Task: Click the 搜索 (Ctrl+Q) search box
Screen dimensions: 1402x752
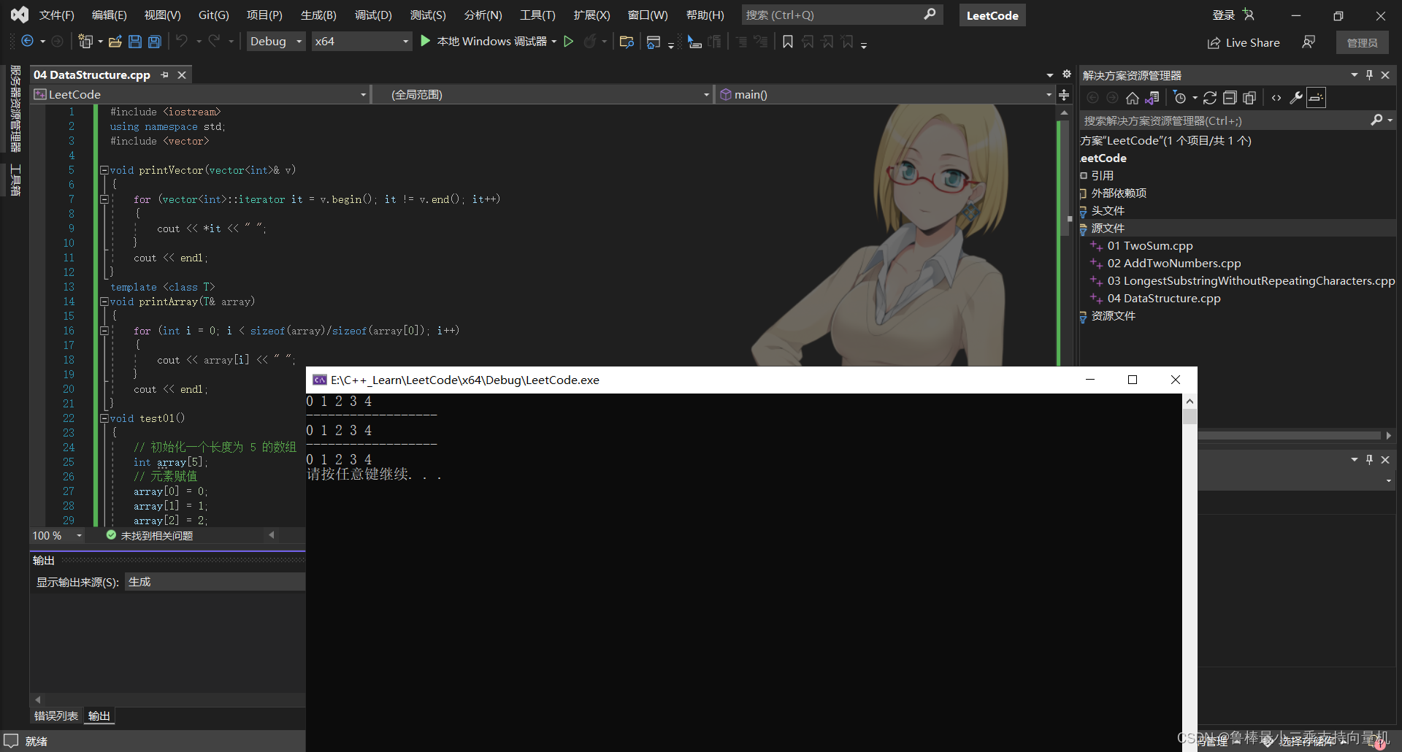Action: 842,15
